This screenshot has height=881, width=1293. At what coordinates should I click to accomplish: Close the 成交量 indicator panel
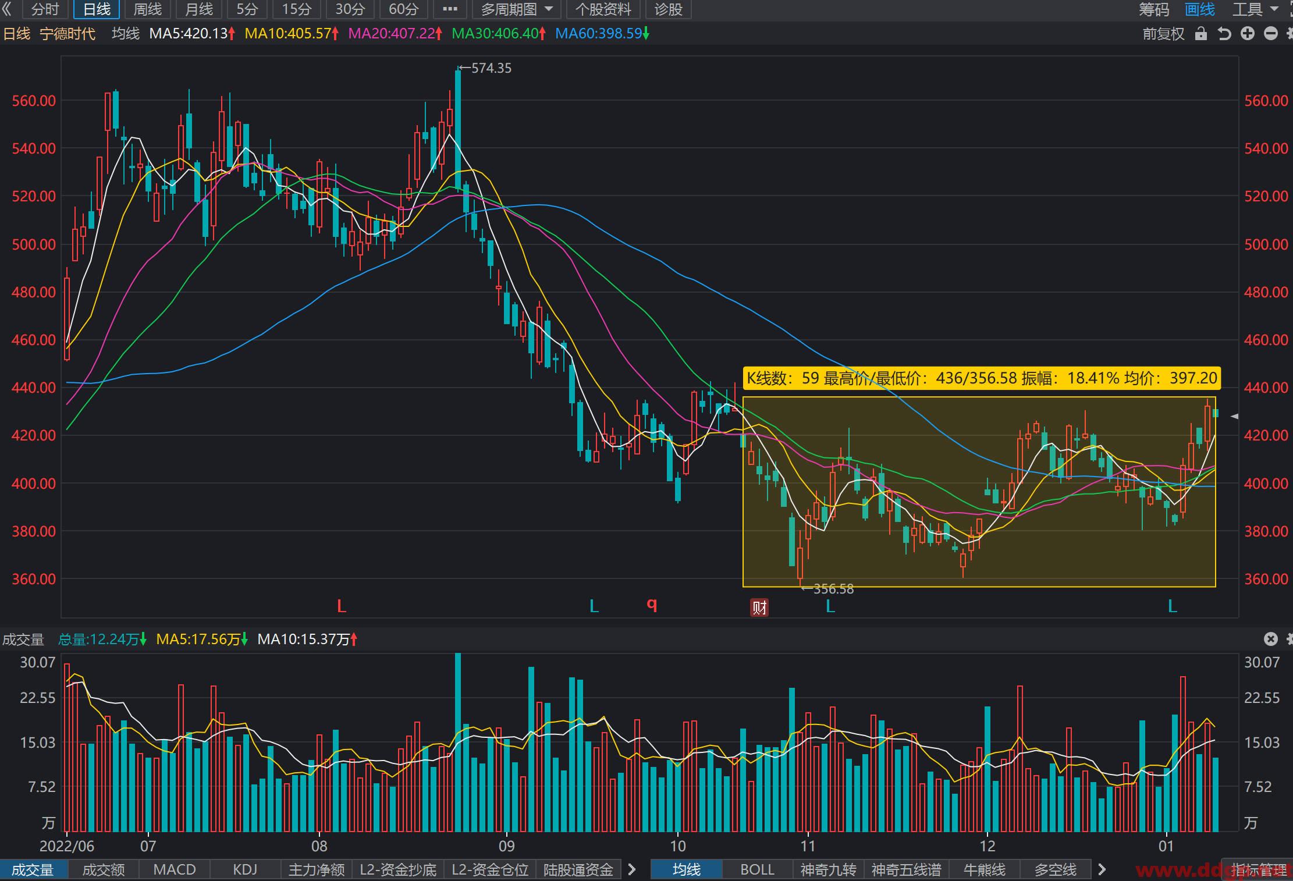click(1271, 639)
